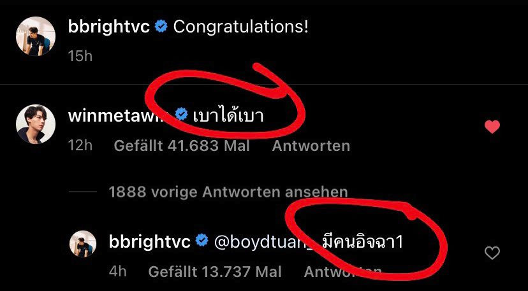Click Antworten under bbrightvc's reply
Image resolution: width=528 pixels, height=291 pixels.
click(343, 272)
